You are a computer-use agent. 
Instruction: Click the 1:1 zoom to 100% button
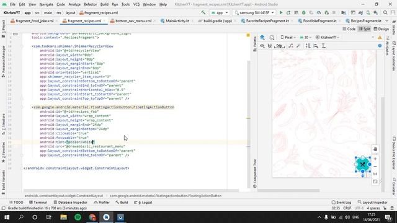375,174
